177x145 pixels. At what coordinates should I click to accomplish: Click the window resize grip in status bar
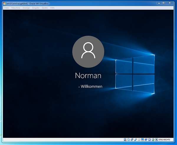[x=172, y=140]
